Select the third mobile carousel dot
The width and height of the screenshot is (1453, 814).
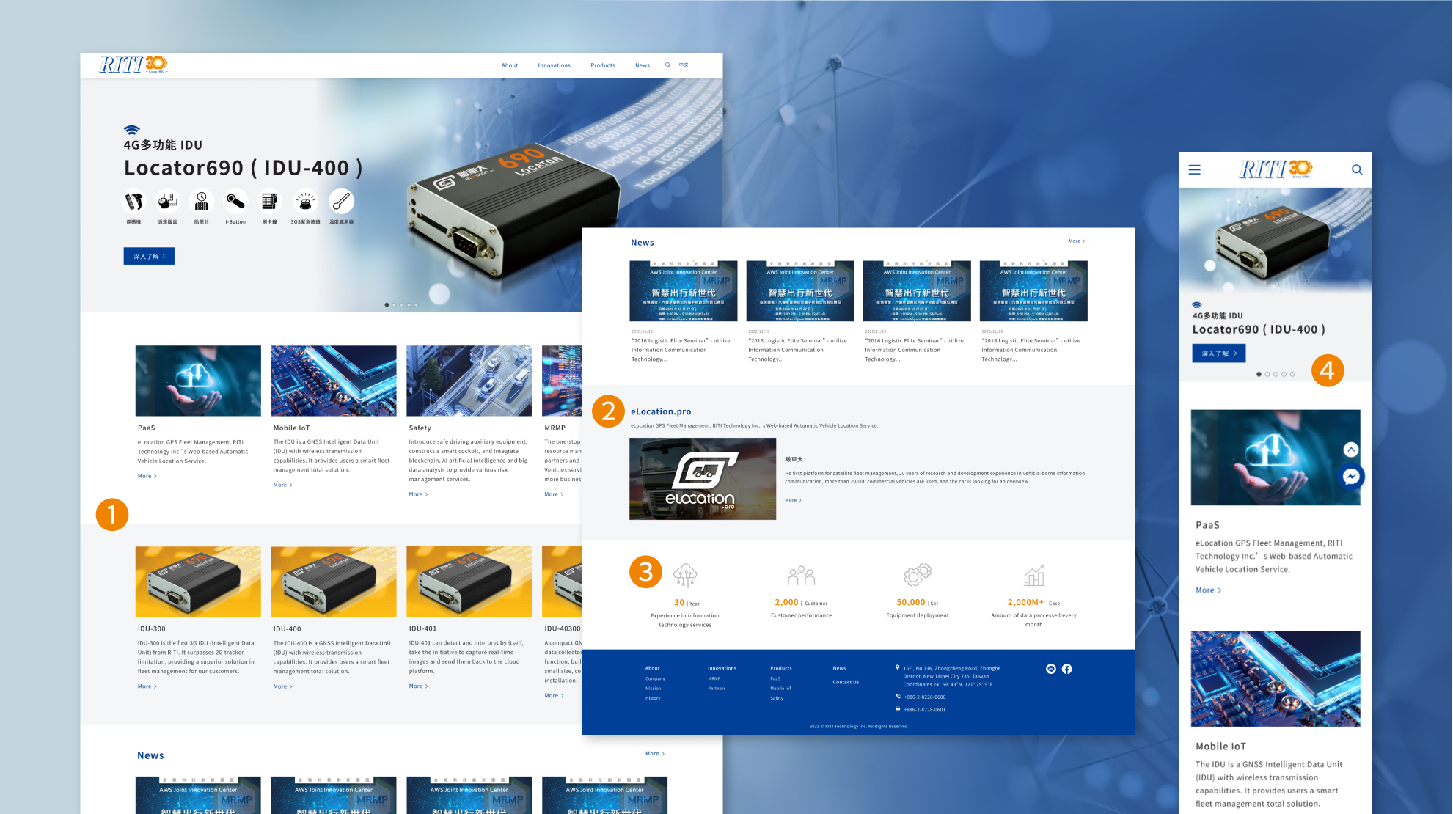click(x=1276, y=374)
